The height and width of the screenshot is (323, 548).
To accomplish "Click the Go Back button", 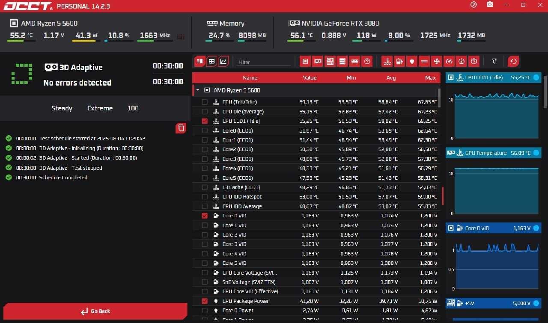I will (x=95, y=311).
